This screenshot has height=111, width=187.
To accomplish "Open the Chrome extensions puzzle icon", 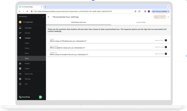I will (x=139, y=11).
